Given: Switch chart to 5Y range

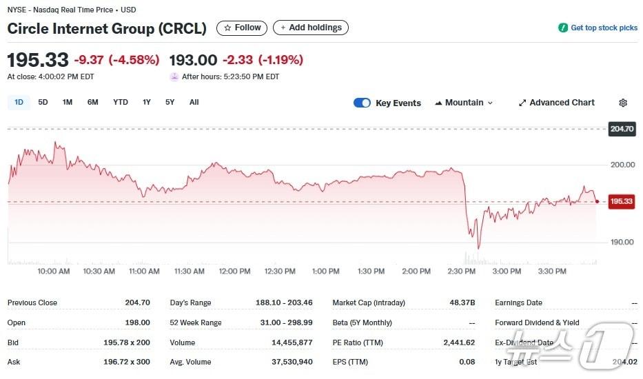Looking at the screenshot, I should click(x=170, y=102).
